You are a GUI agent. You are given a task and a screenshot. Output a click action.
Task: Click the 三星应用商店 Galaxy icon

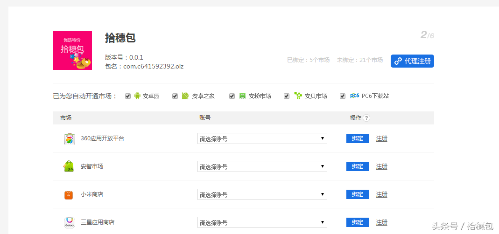coord(70,222)
